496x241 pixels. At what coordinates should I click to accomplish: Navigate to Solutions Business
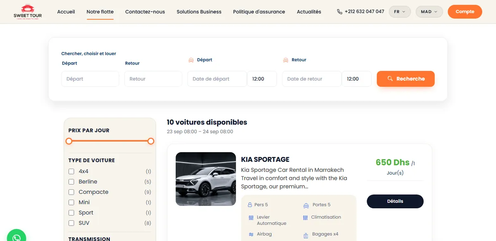pyautogui.click(x=199, y=12)
